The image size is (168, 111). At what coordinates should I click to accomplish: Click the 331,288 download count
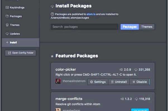pyautogui.click(x=144, y=70)
